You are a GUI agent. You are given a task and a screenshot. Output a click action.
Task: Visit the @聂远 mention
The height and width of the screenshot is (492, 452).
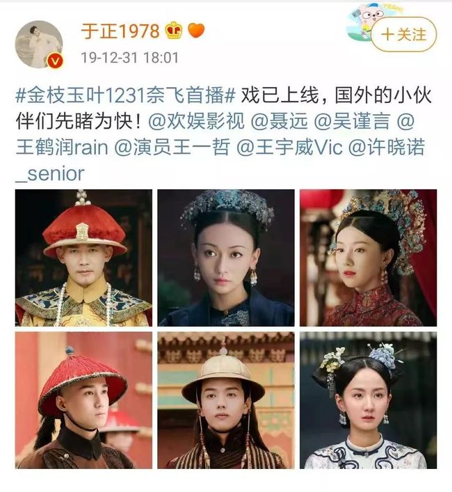[280, 121]
